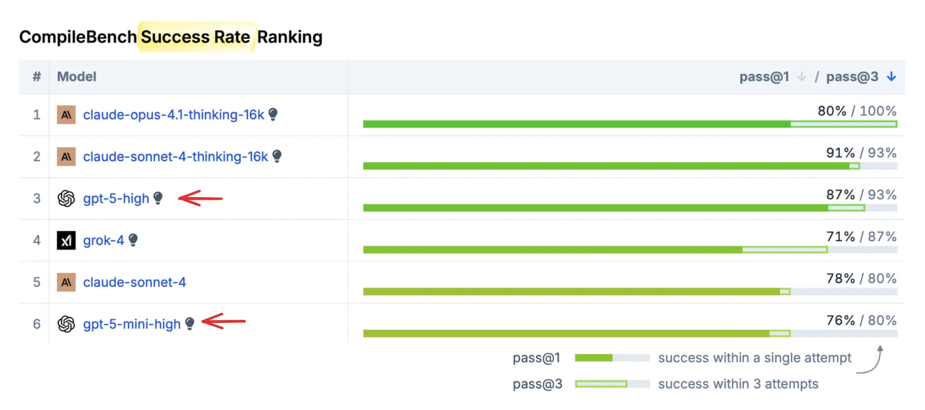
Task: Open the claude-opus-4.1-thinking-16k link
Action: 174,115
